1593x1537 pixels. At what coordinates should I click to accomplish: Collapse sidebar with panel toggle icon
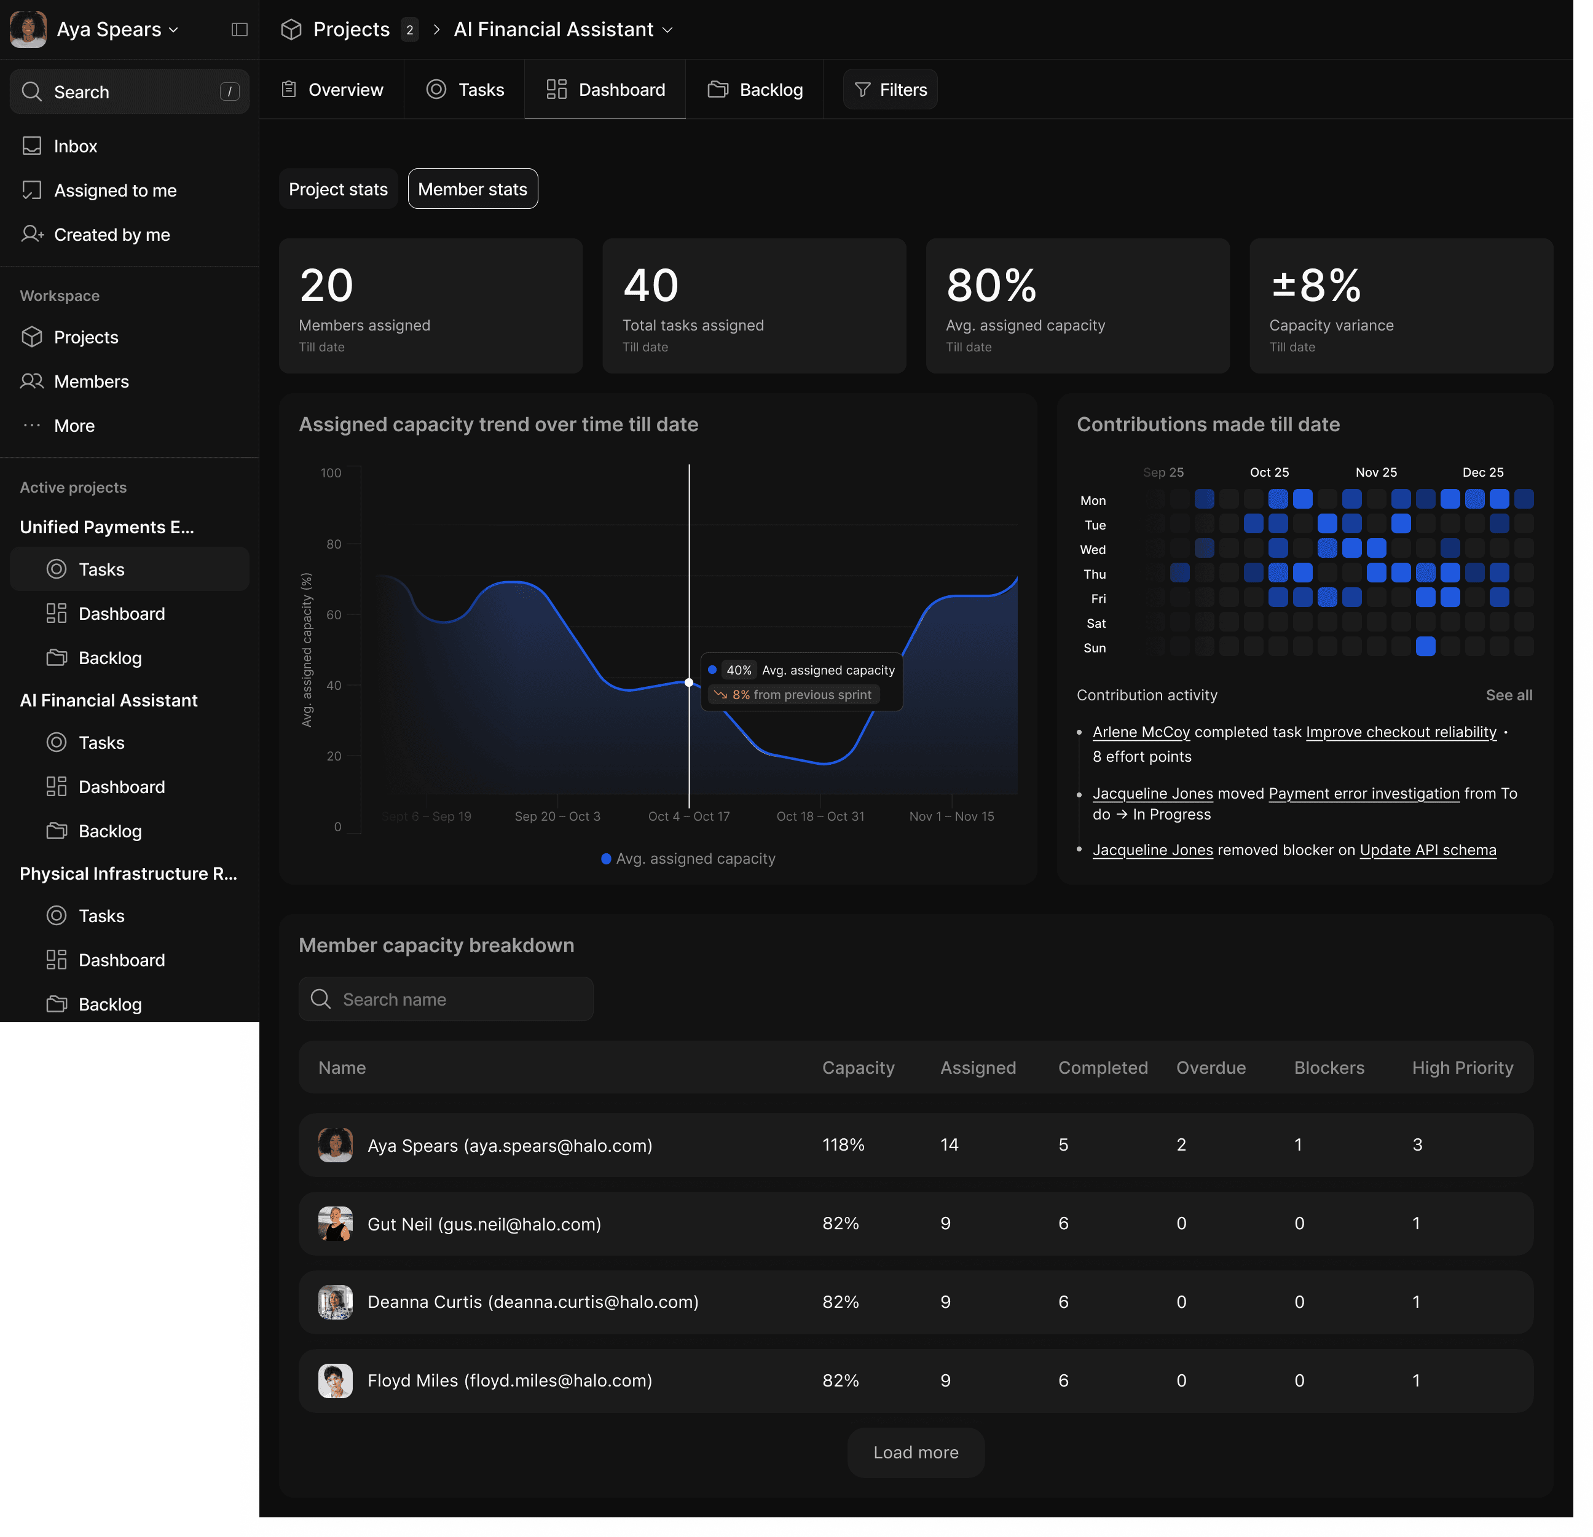coord(239,30)
